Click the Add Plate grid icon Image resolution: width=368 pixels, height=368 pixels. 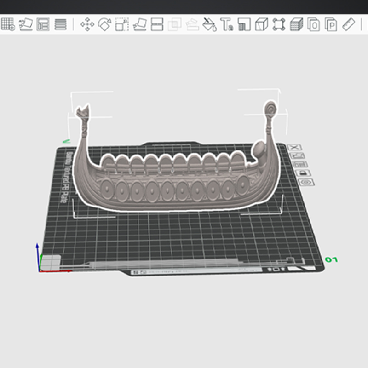pos(8,24)
